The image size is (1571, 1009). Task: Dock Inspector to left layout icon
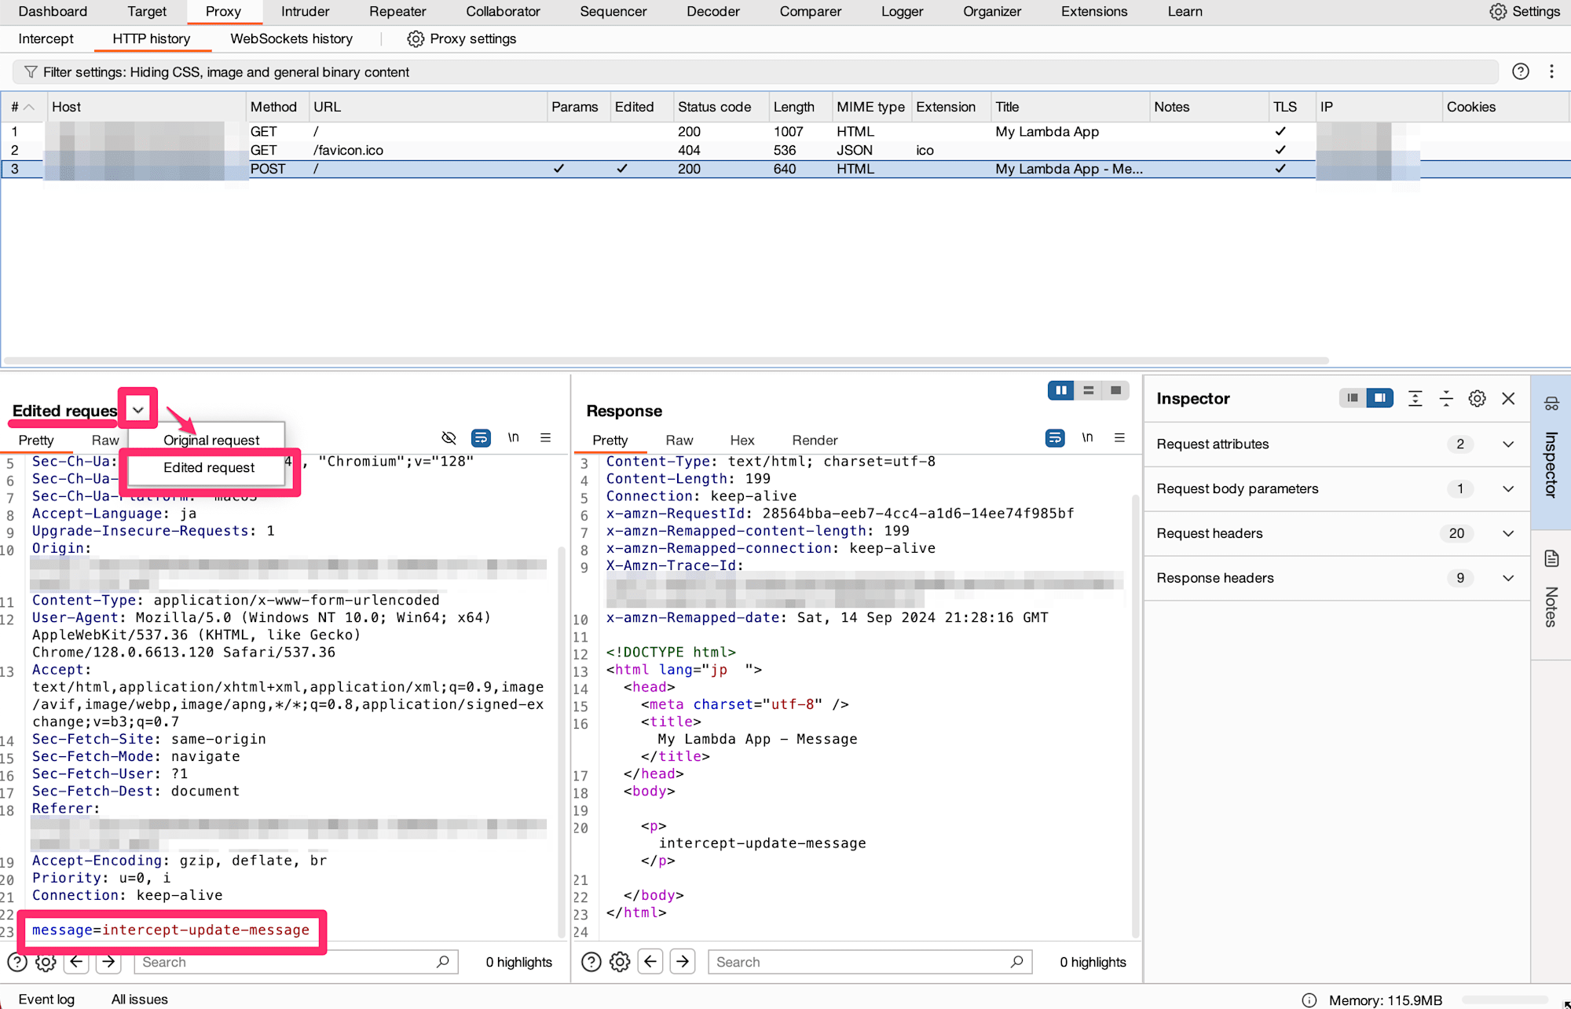point(1352,398)
